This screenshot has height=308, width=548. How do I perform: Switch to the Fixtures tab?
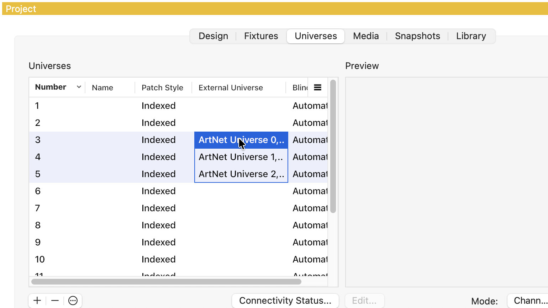click(x=261, y=36)
